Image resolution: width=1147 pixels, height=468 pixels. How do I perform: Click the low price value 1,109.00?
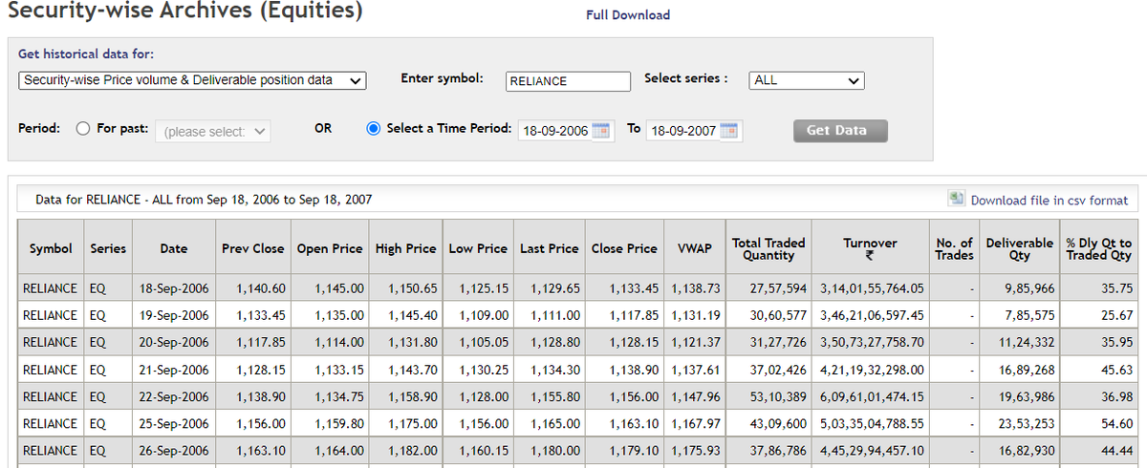click(x=484, y=315)
